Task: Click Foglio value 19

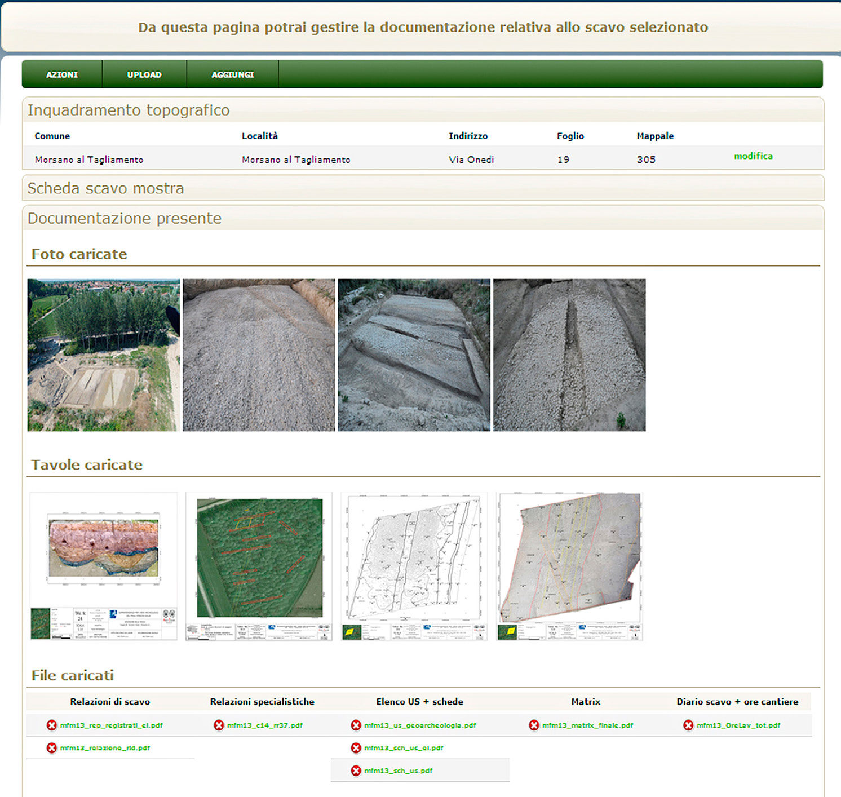Action: [563, 160]
